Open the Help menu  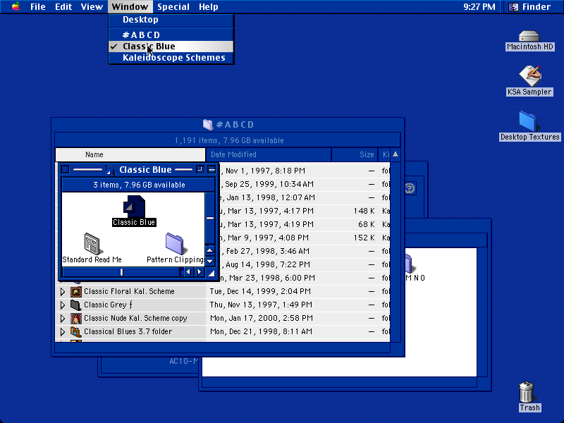[x=209, y=7]
